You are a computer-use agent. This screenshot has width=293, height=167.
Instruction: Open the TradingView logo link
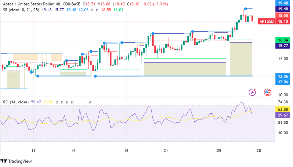click(x=16, y=161)
